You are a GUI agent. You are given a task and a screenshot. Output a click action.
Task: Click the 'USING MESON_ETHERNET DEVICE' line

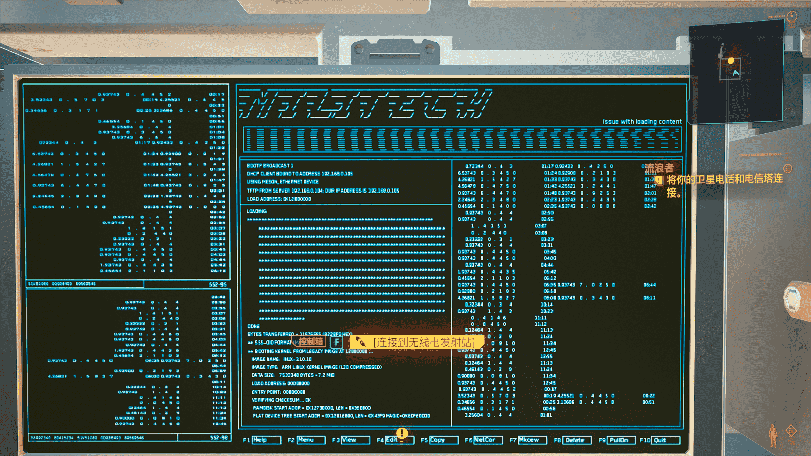[x=283, y=182]
